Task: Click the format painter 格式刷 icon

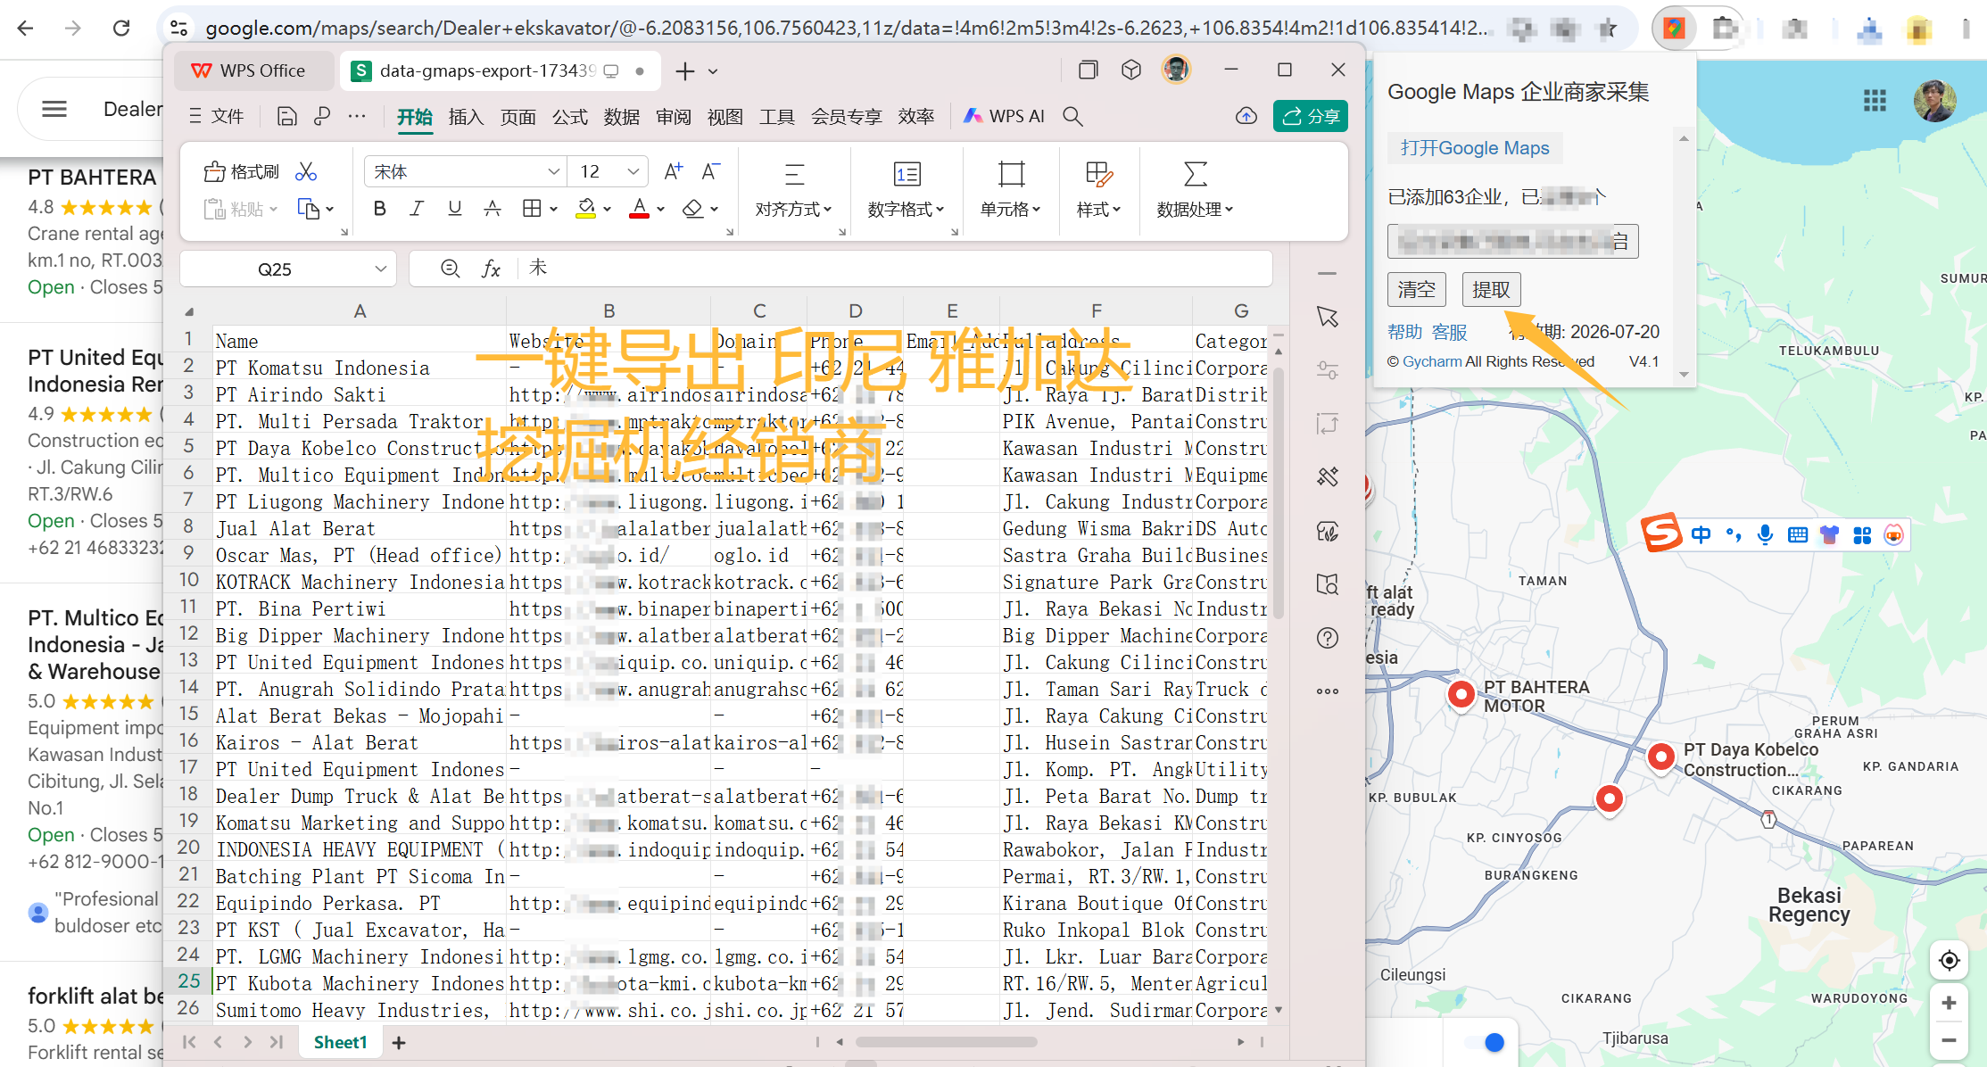Action: pyautogui.click(x=241, y=171)
